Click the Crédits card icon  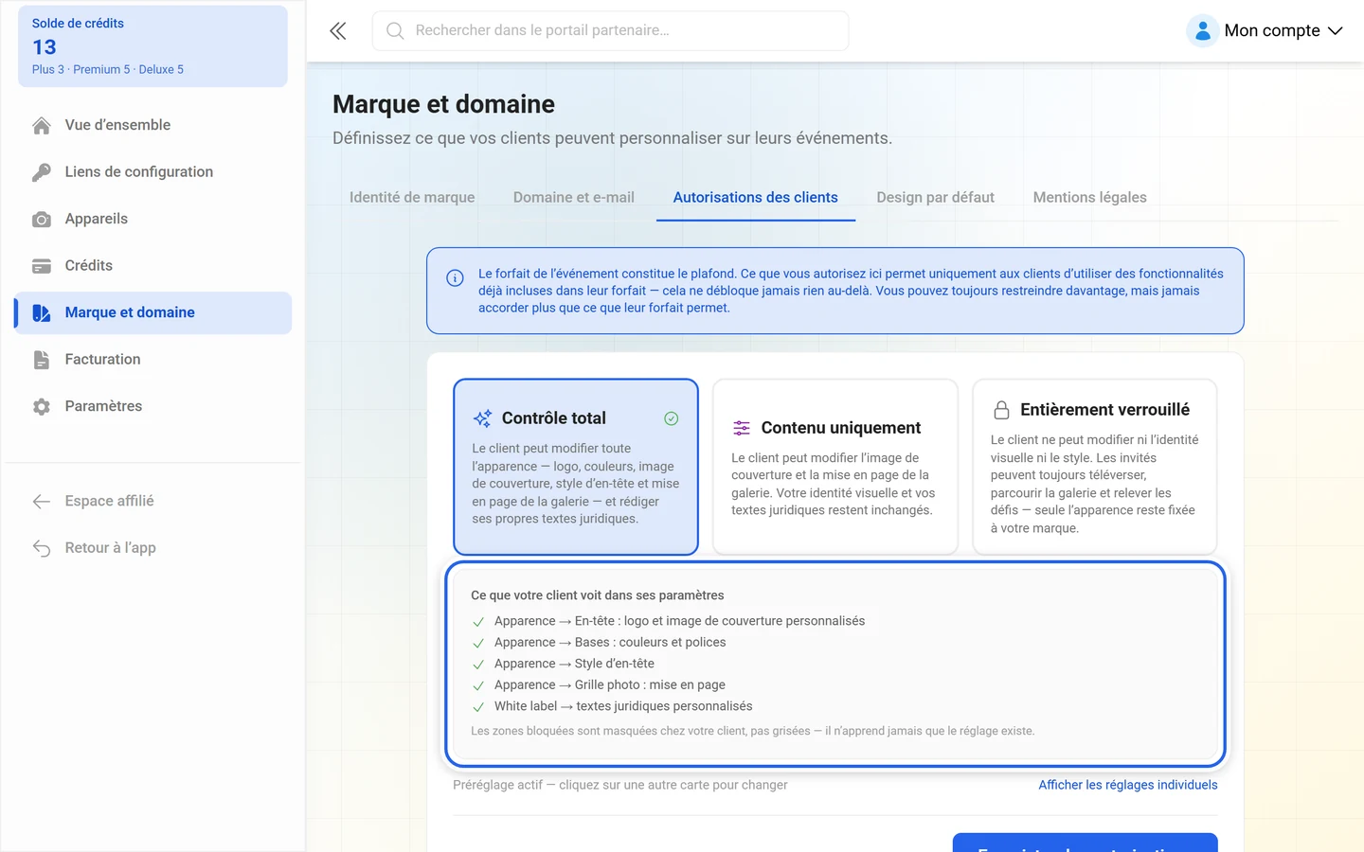click(x=42, y=266)
